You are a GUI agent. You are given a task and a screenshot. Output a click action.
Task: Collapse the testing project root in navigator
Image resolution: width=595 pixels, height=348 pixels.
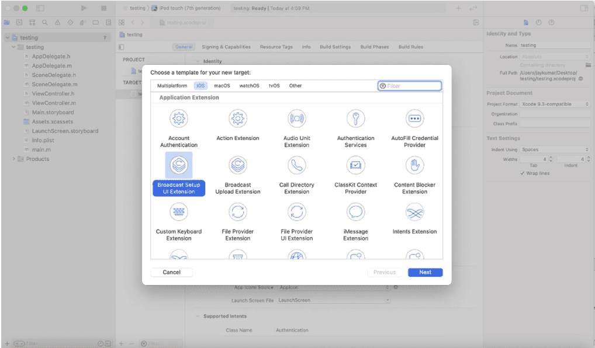(x=7, y=37)
